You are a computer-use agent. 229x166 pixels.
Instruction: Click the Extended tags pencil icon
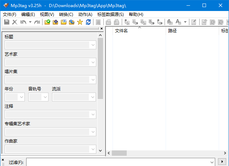(194, 22)
